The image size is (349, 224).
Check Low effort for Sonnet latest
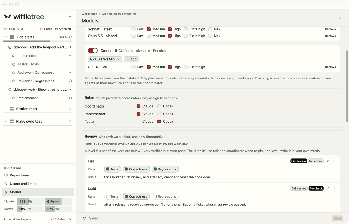[133, 29]
